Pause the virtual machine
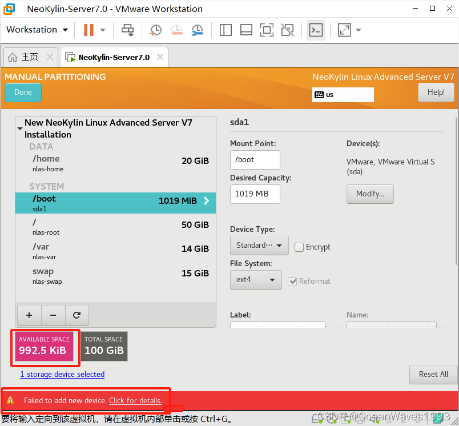This screenshot has height=426, width=459. click(x=88, y=30)
